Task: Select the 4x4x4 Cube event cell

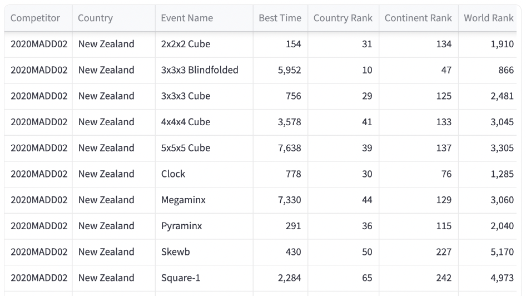Action: 186,122
